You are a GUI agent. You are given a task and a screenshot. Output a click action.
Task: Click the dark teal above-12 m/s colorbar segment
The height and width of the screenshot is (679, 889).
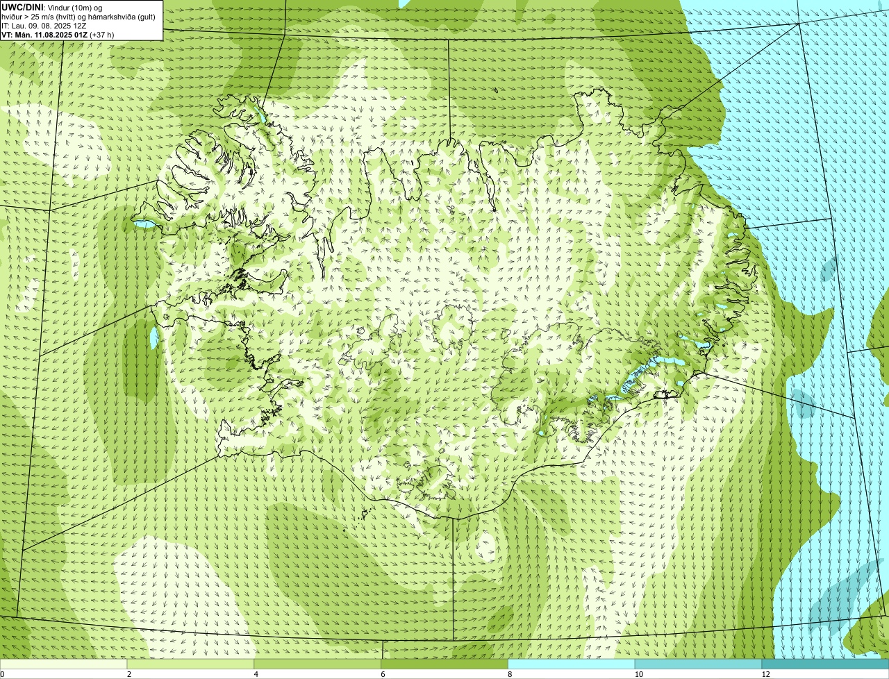pyautogui.click(x=825, y=664)
